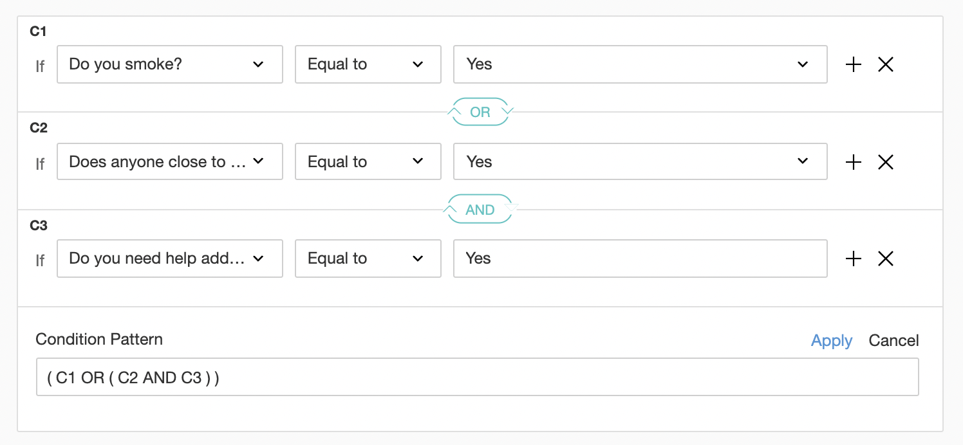Open the C3 "Equal to" operator dropdown
Screen dimensions: 963x445
point(368,259)
